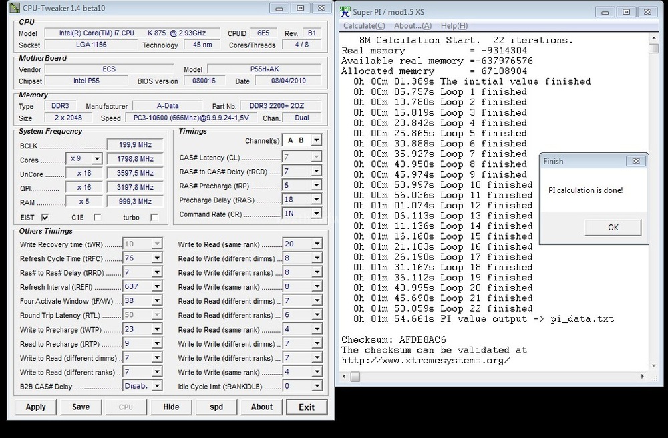Click the Super PI scroll right arrow
The height and width of the screenshot is (438, 668).
[643, 377]
